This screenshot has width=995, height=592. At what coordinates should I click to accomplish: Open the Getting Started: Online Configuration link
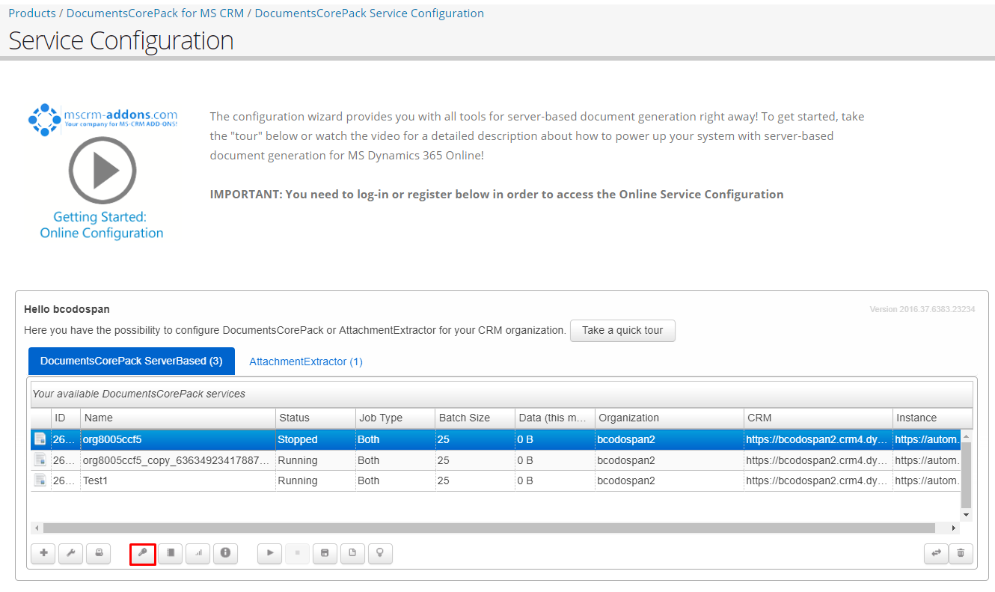(x=102, y=225)
